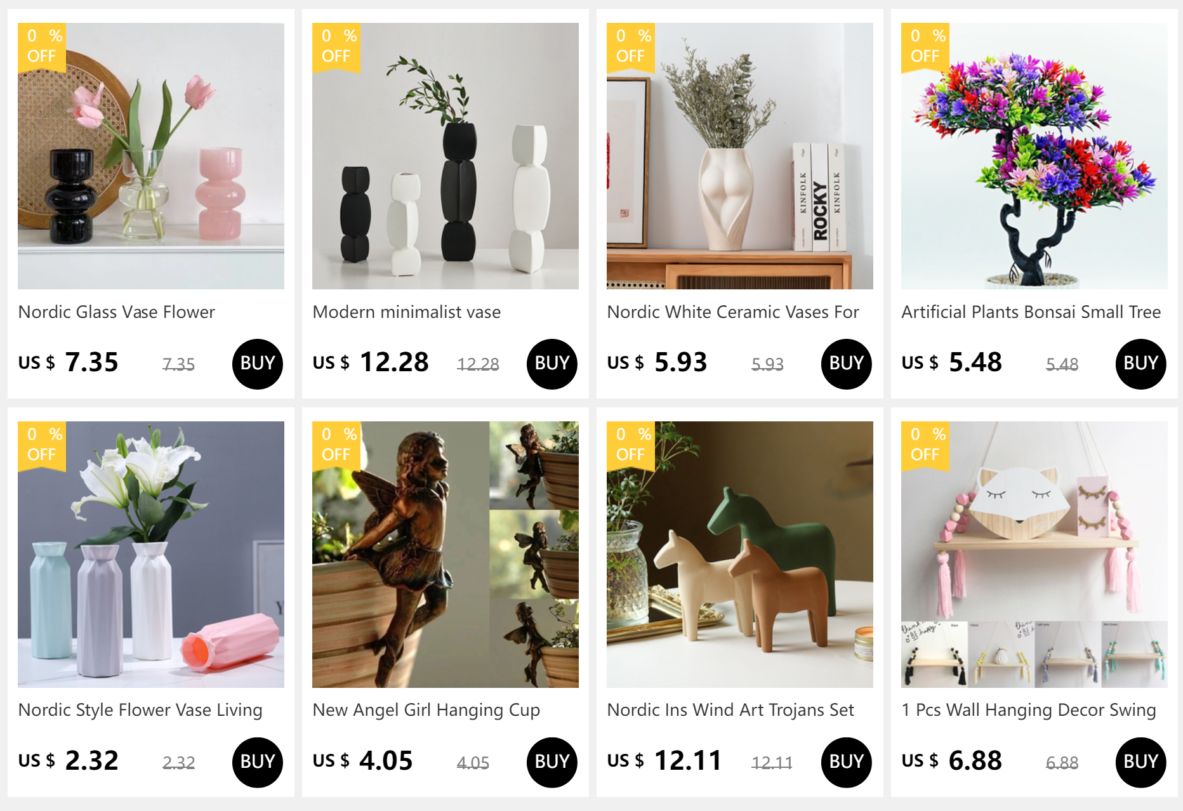Viewport: 1183px width, 811px height.
Task: Open the colorful bonsai tree image
Action: [1034, 156]
